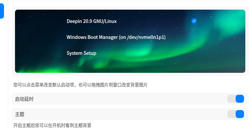The image size is (249, 130).
Task: Click the 启动延时 label
Action: tap(24, 99)
